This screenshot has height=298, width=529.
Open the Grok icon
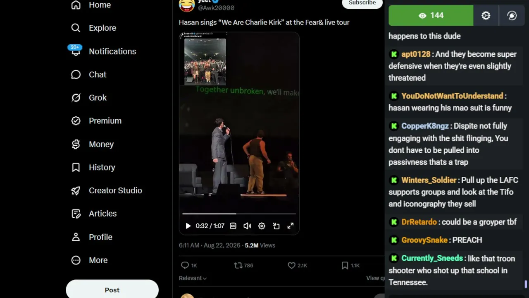coord(76,98)
